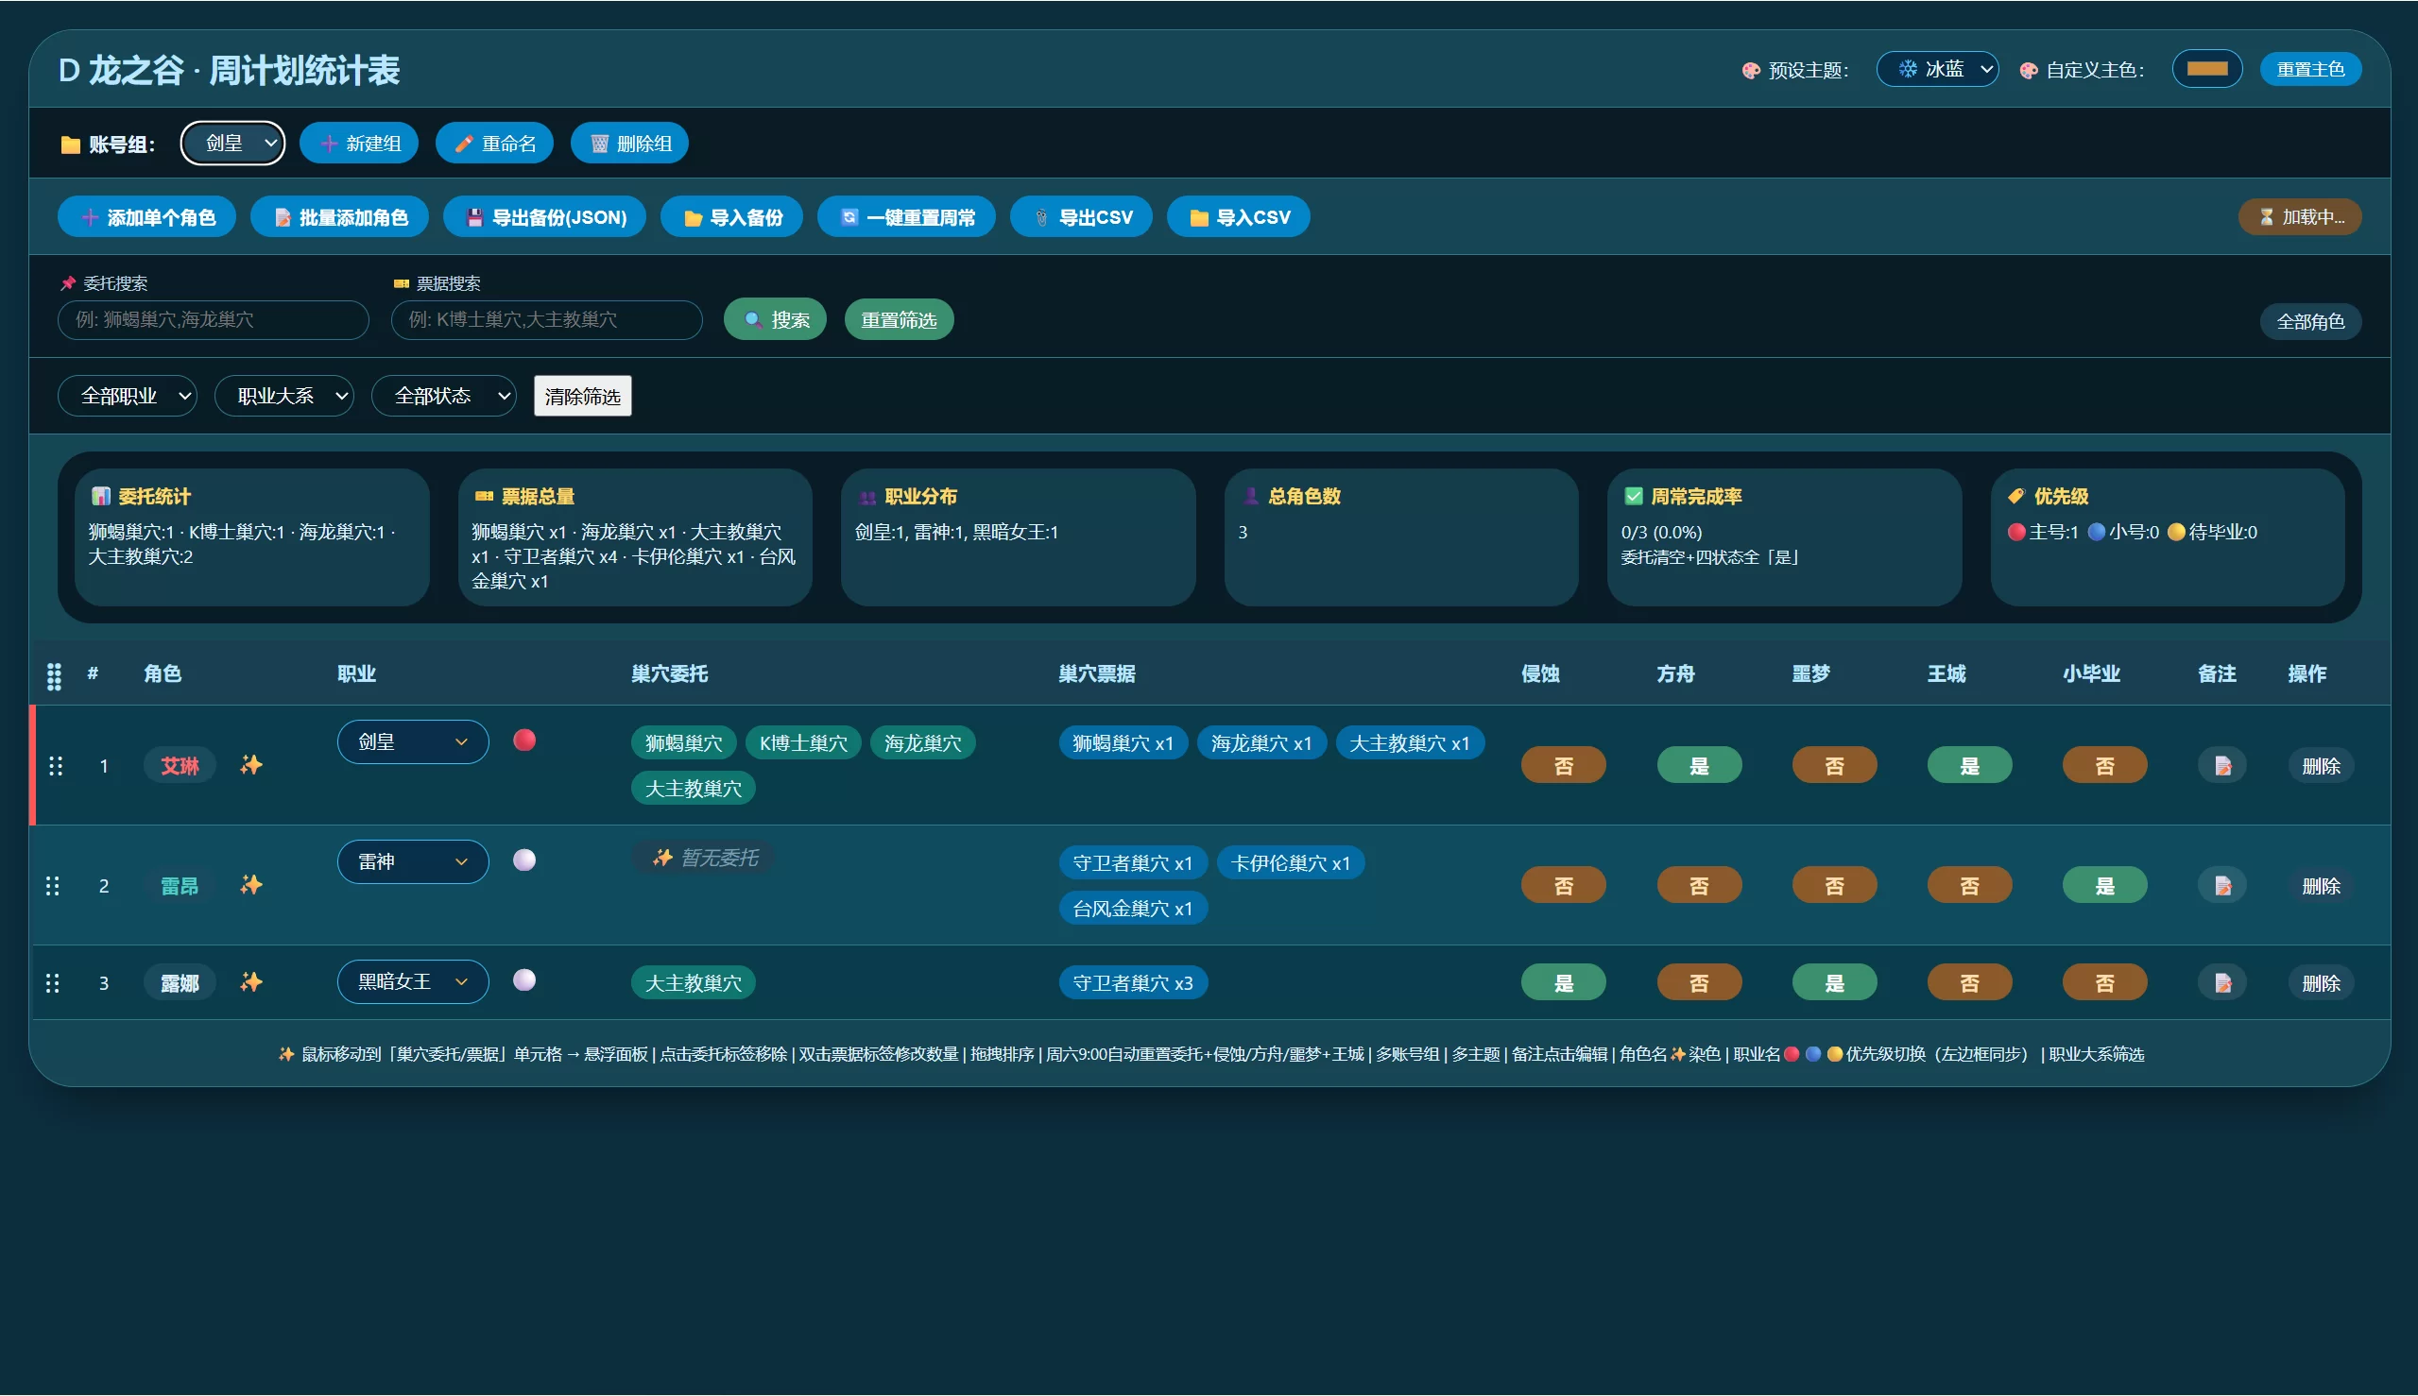This screenshot has width=2418, height=1396.
Task: Click the 重命名 button
Action: tap(495, 144)
